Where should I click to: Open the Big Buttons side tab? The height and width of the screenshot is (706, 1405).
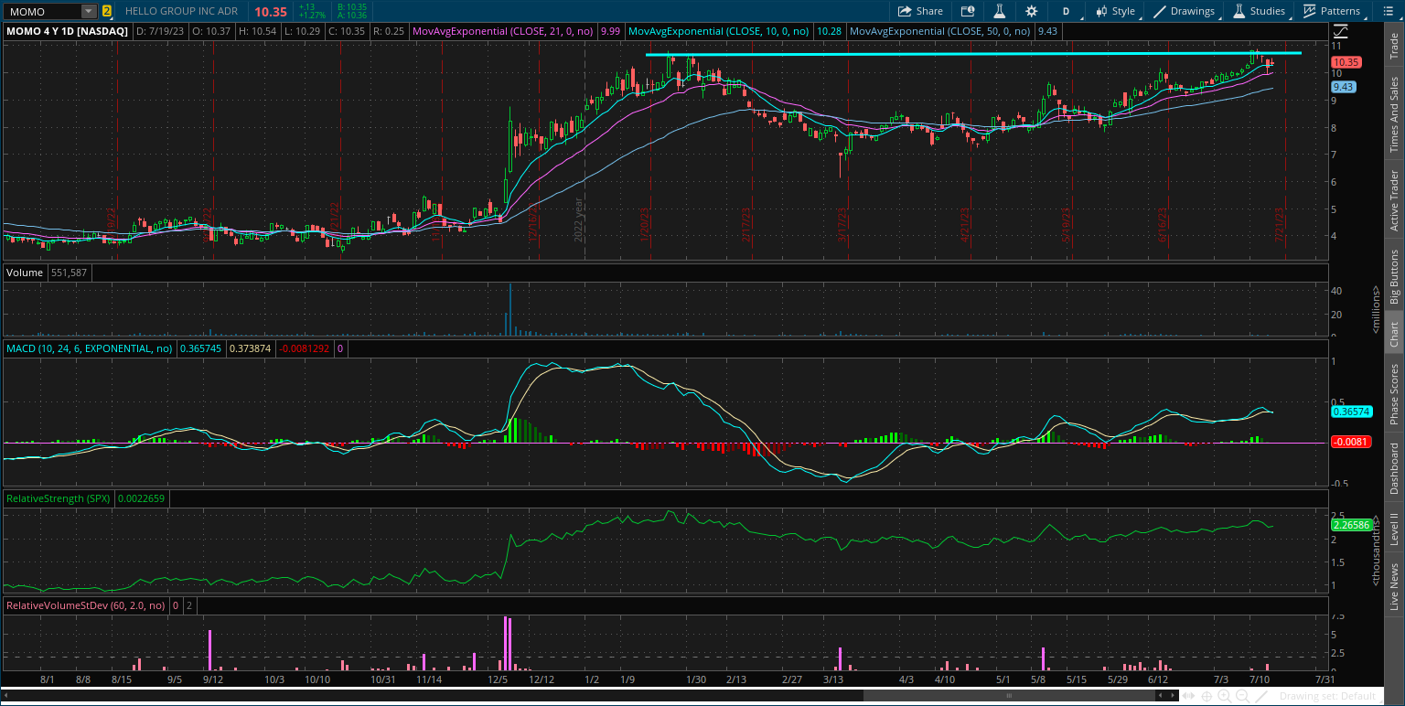pos(1394,276)
